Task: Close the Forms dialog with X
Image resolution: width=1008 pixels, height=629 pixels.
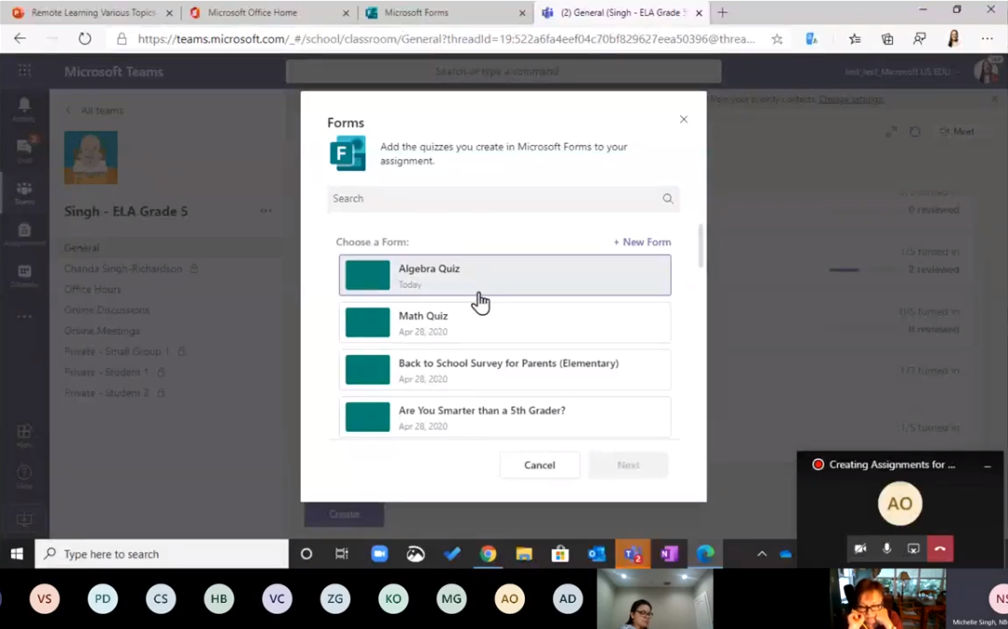Action: (x=683, y=119)
